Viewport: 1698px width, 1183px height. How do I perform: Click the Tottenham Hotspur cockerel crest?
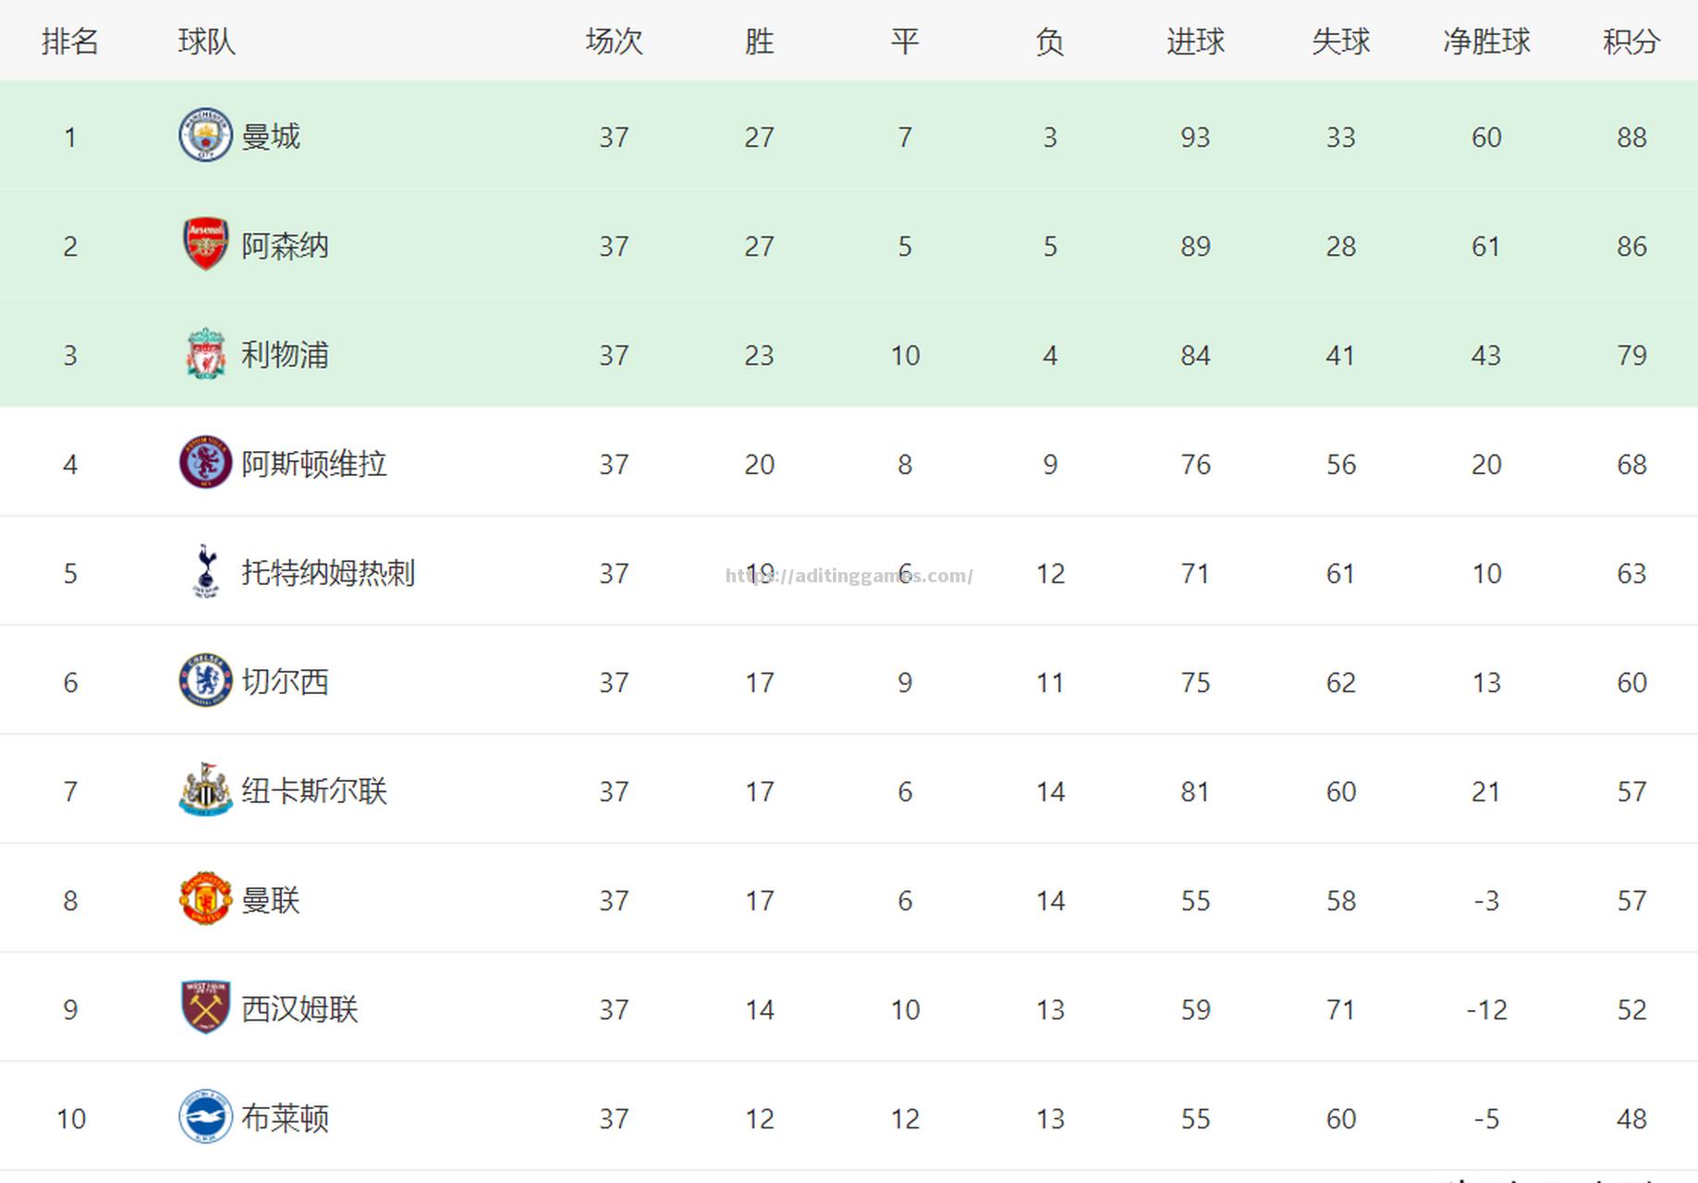205,571
